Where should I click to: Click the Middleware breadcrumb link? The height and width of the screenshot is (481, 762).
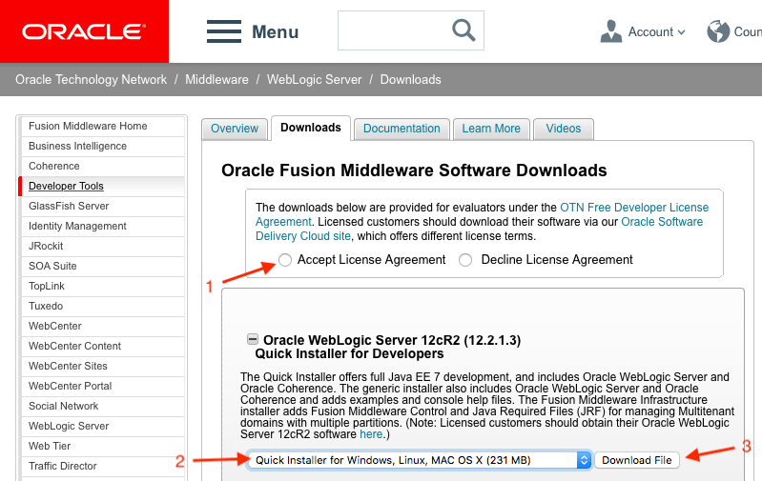216,80
